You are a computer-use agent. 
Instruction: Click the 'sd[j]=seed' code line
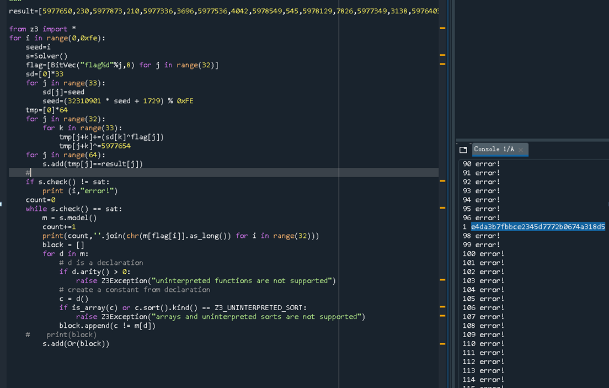click(63, 92)
